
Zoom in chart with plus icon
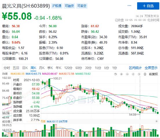(122, 74)
